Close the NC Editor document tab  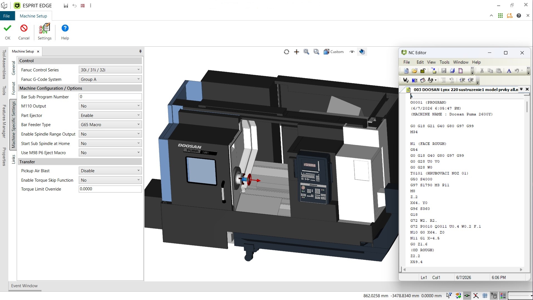pos(527,89)
